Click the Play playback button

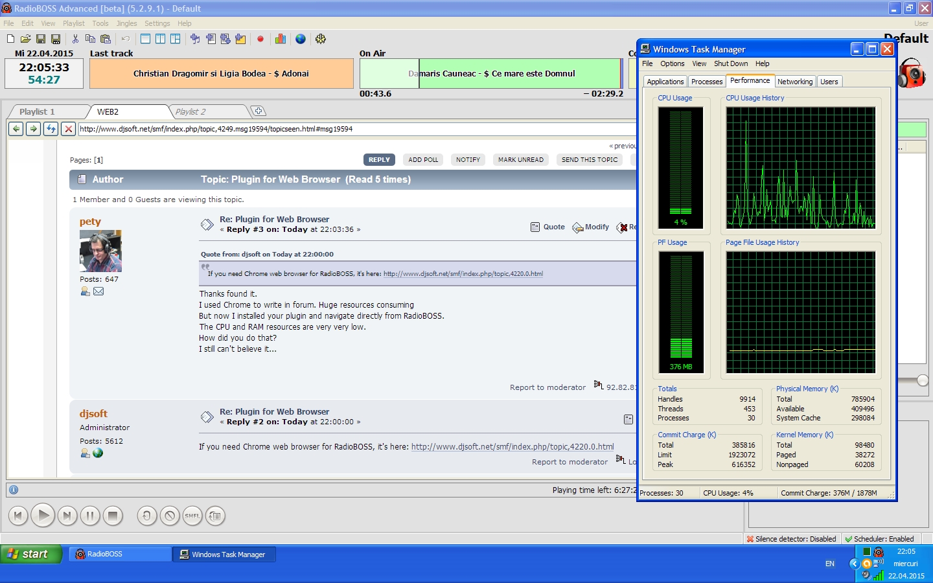pyautogui.click(x=43, y=516)
